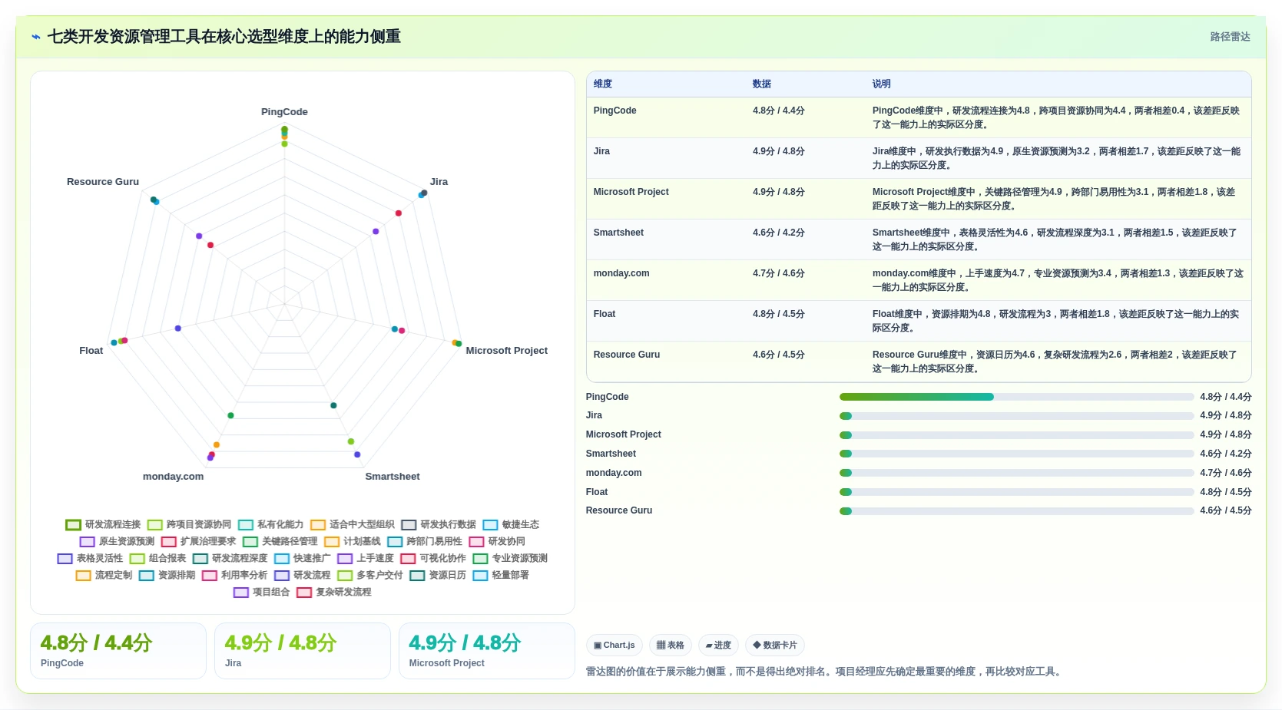The image size is (1282, 710).
Task: Open the PingCode 4.8分 / 4.4分 data card
Action: 118,651
